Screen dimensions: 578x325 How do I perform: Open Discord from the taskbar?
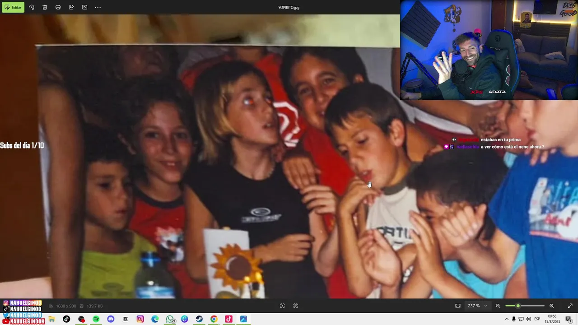[111, 319]
